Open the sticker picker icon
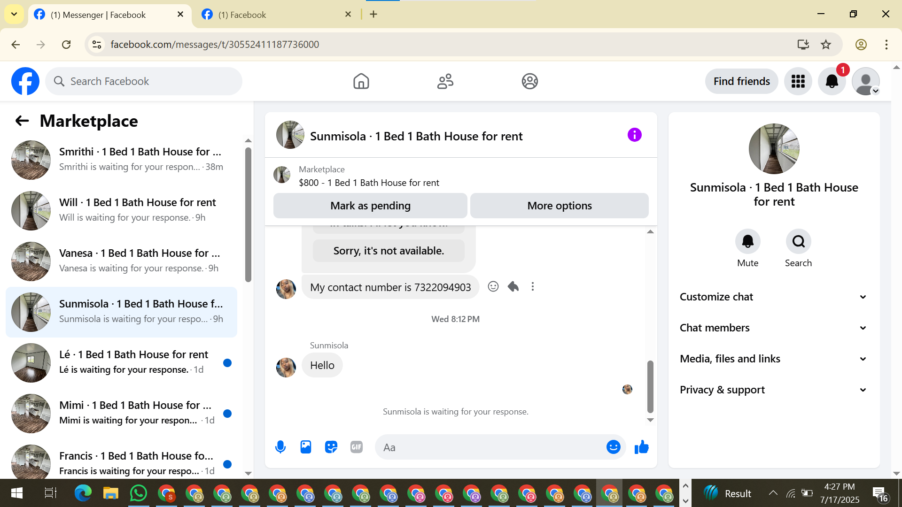The width and height of the screenshot is (902, 507). click(x=331, y=447)
